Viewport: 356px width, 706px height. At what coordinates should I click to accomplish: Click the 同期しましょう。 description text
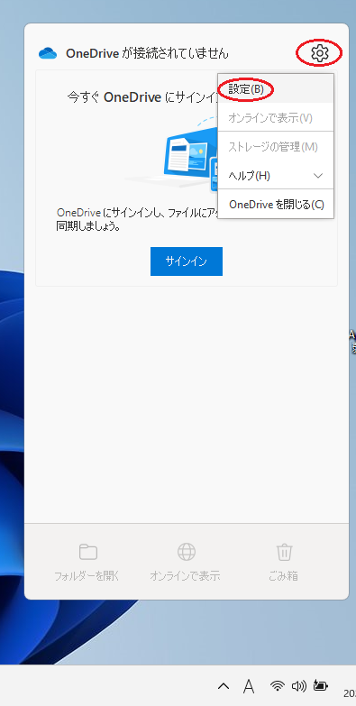pyautogui.click(x=88, y=226)
